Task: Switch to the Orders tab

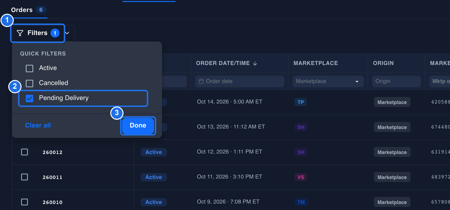Action: 29,10
